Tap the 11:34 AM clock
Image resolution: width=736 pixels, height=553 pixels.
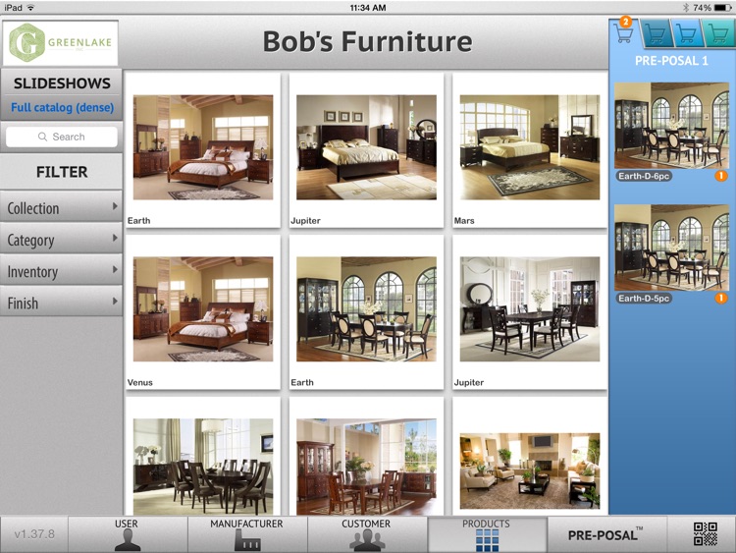point(368,8)
